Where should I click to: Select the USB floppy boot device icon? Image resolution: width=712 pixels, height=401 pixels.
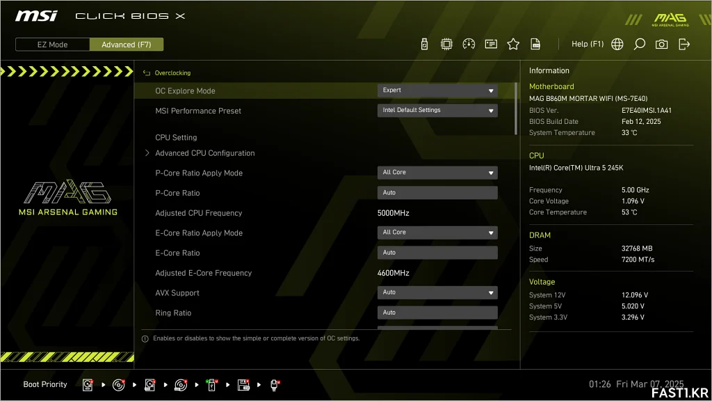pyautogui.click(x=243, y=384)
